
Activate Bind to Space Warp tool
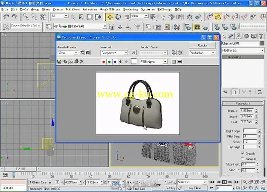click(43, 17)
